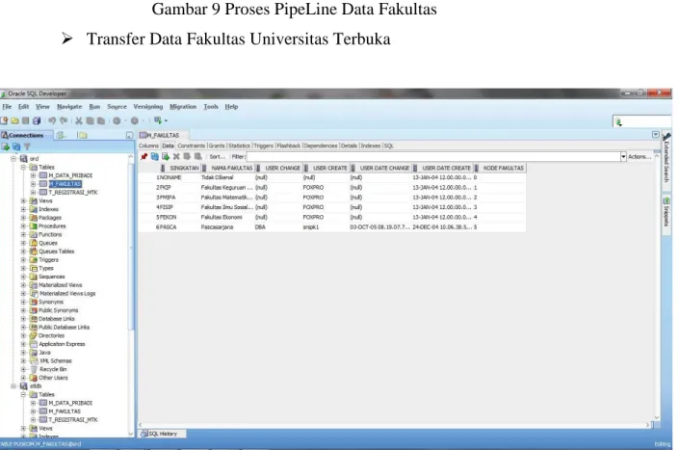
Task: Click the Delete Selected Row X icon
Action: click(x=176, y=157)
